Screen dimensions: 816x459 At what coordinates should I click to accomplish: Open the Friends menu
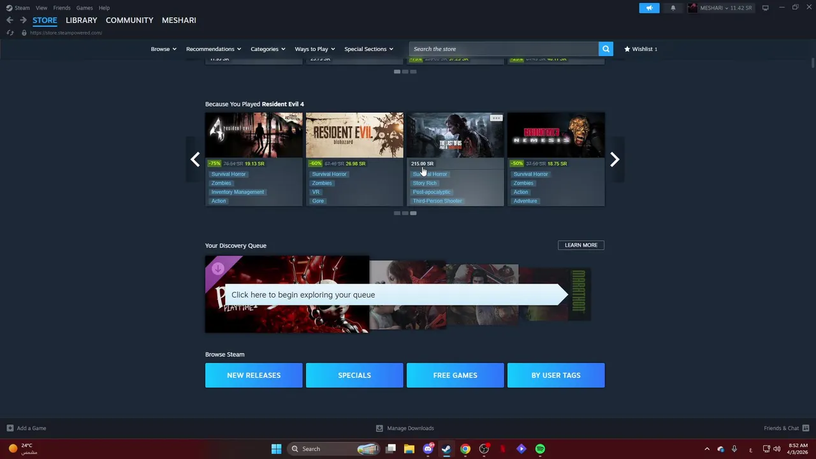point(62,8)
